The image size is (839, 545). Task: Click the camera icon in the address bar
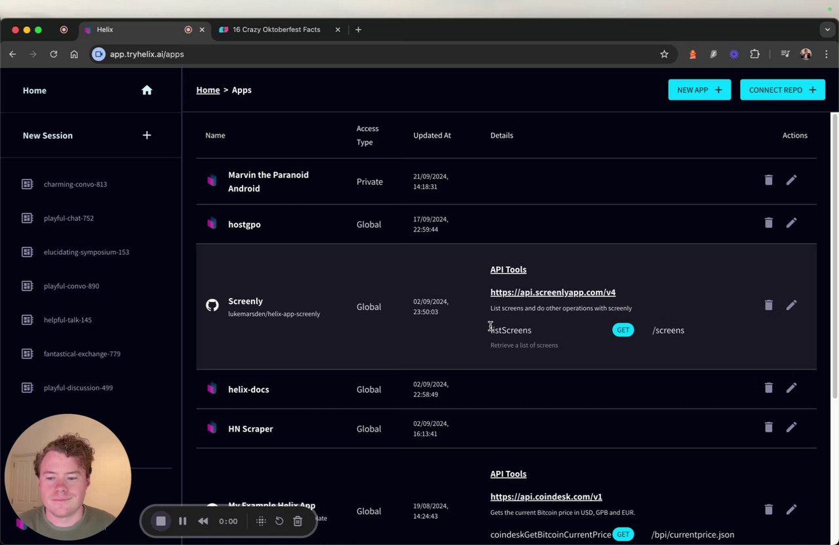98,54
